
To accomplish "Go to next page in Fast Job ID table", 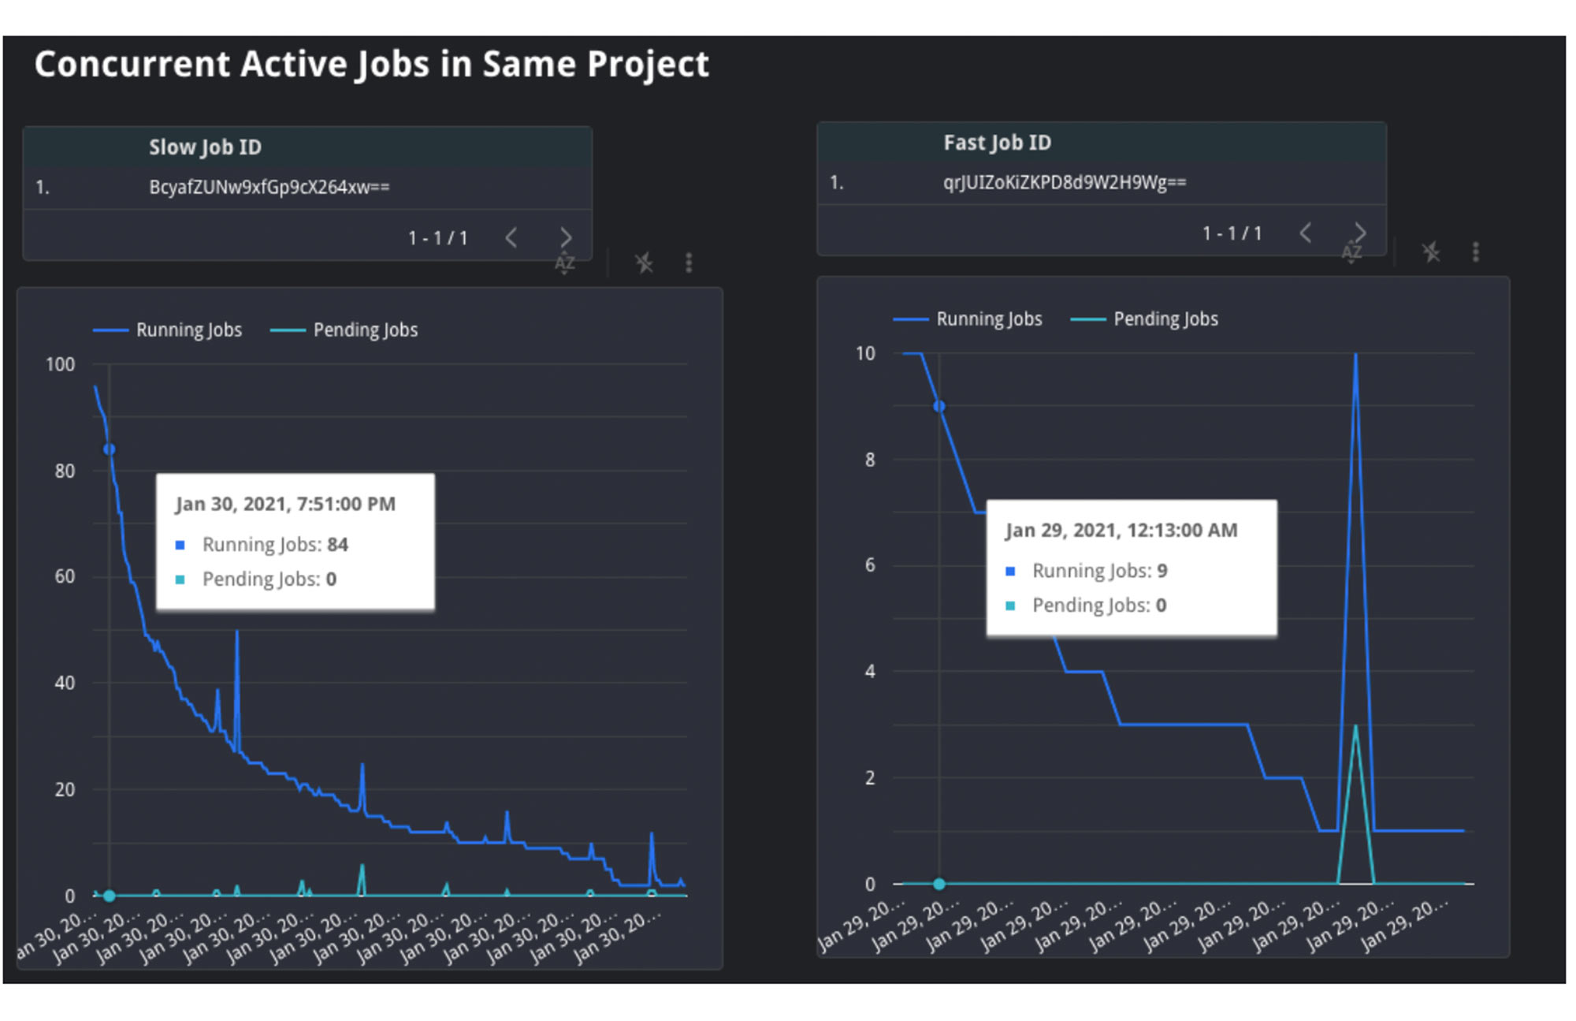I will click(x=1360, y=233).
